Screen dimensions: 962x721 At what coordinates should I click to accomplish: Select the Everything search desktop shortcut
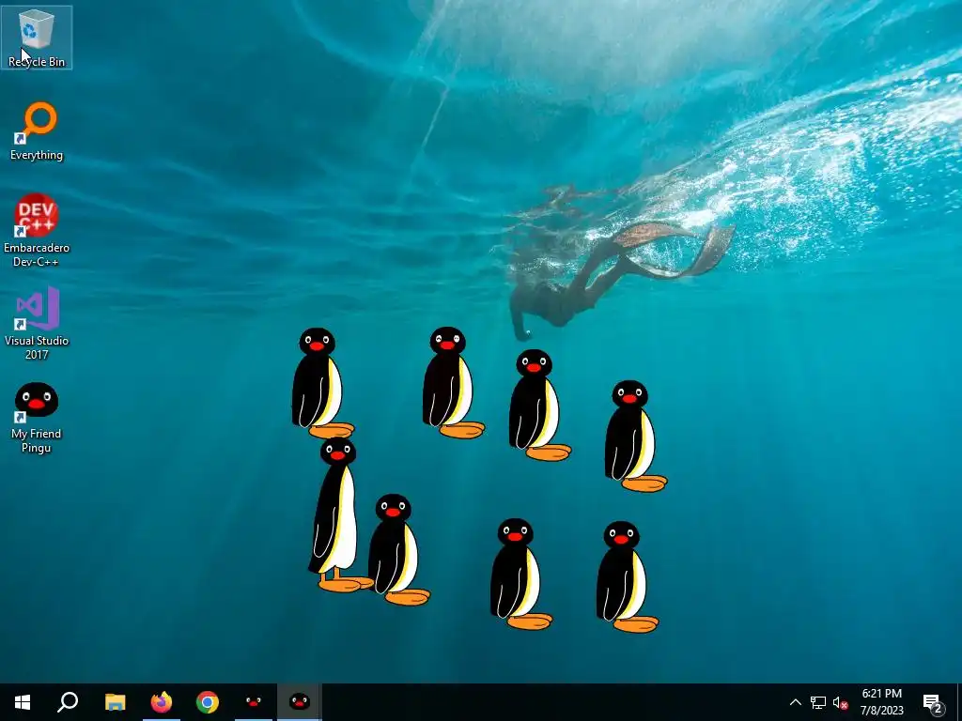(37, 131)
